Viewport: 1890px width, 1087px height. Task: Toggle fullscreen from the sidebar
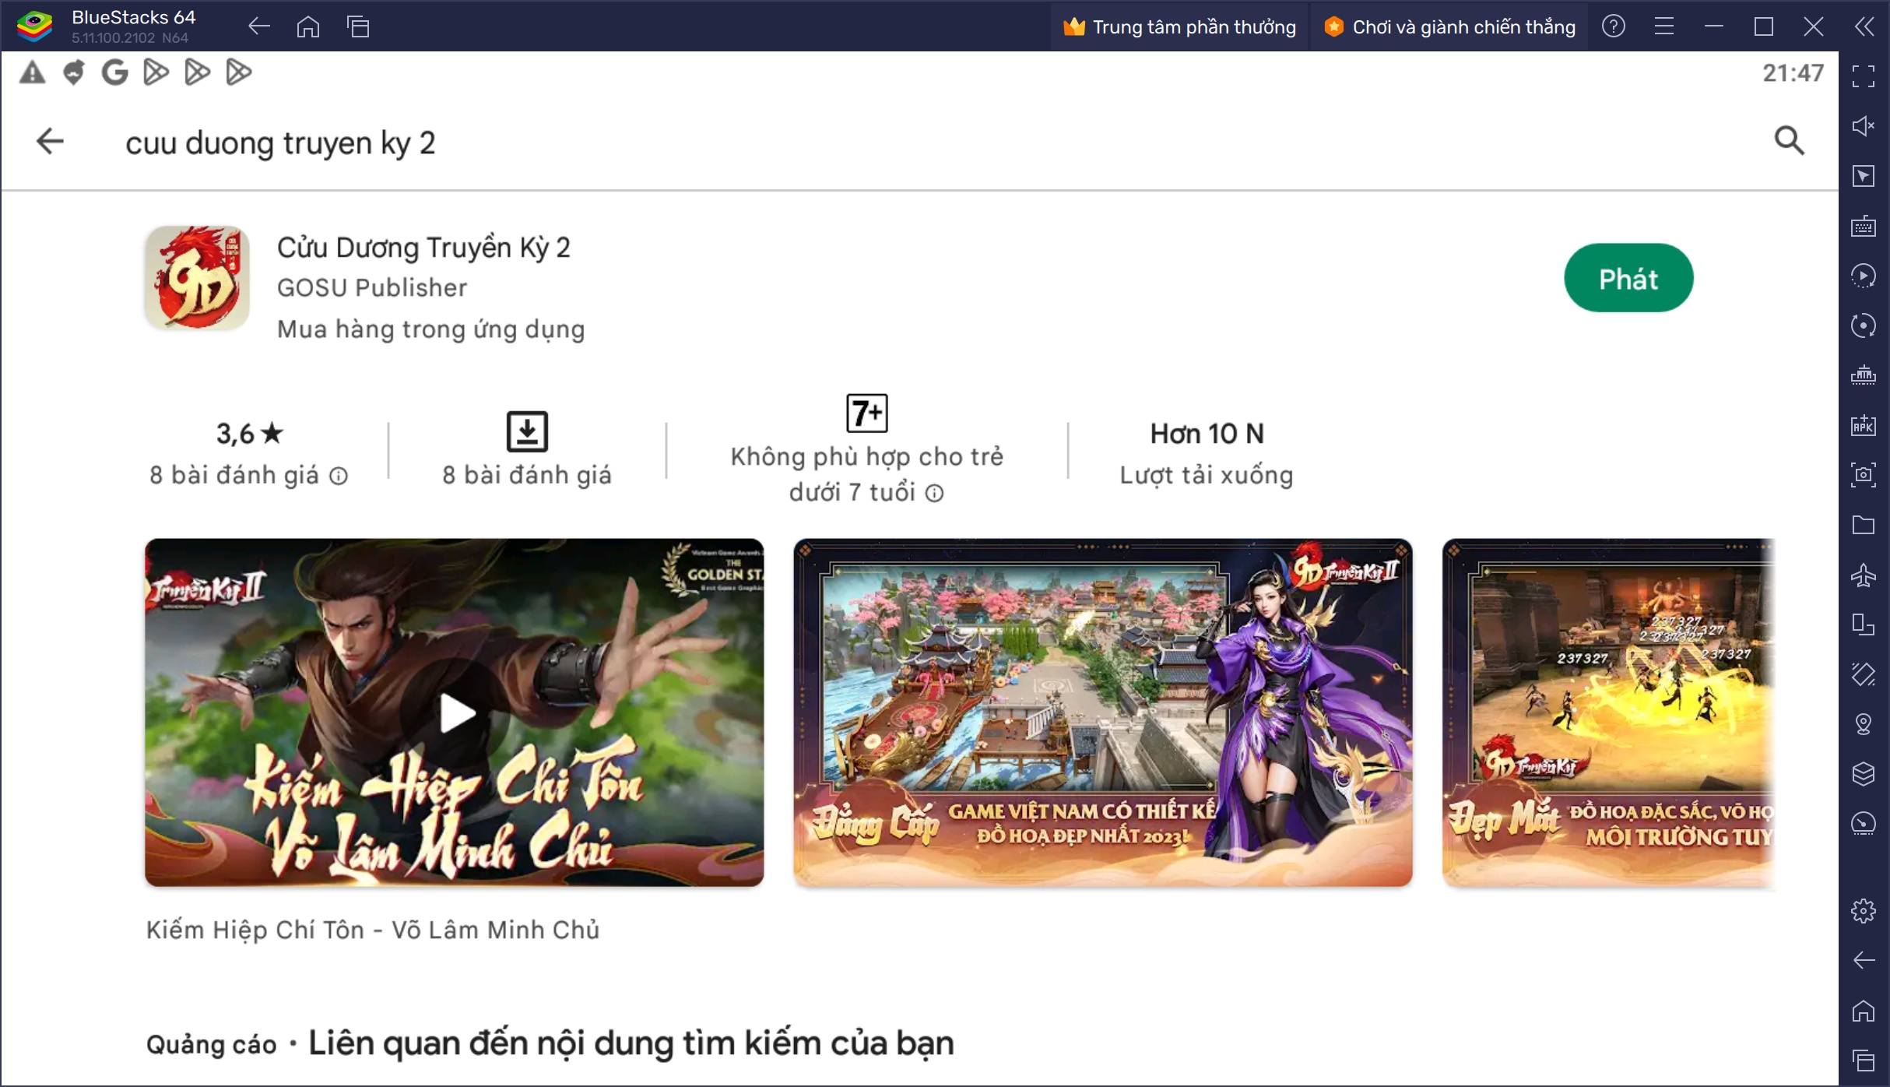(x=1864, y=76)
